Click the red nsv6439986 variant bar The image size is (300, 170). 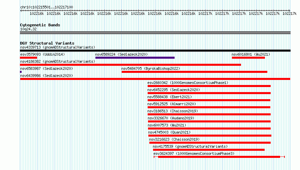[155, 79]
